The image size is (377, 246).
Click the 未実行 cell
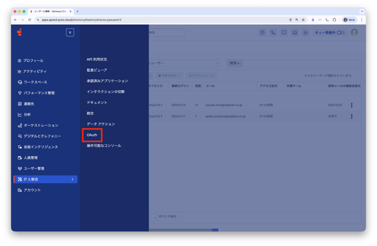332,116
